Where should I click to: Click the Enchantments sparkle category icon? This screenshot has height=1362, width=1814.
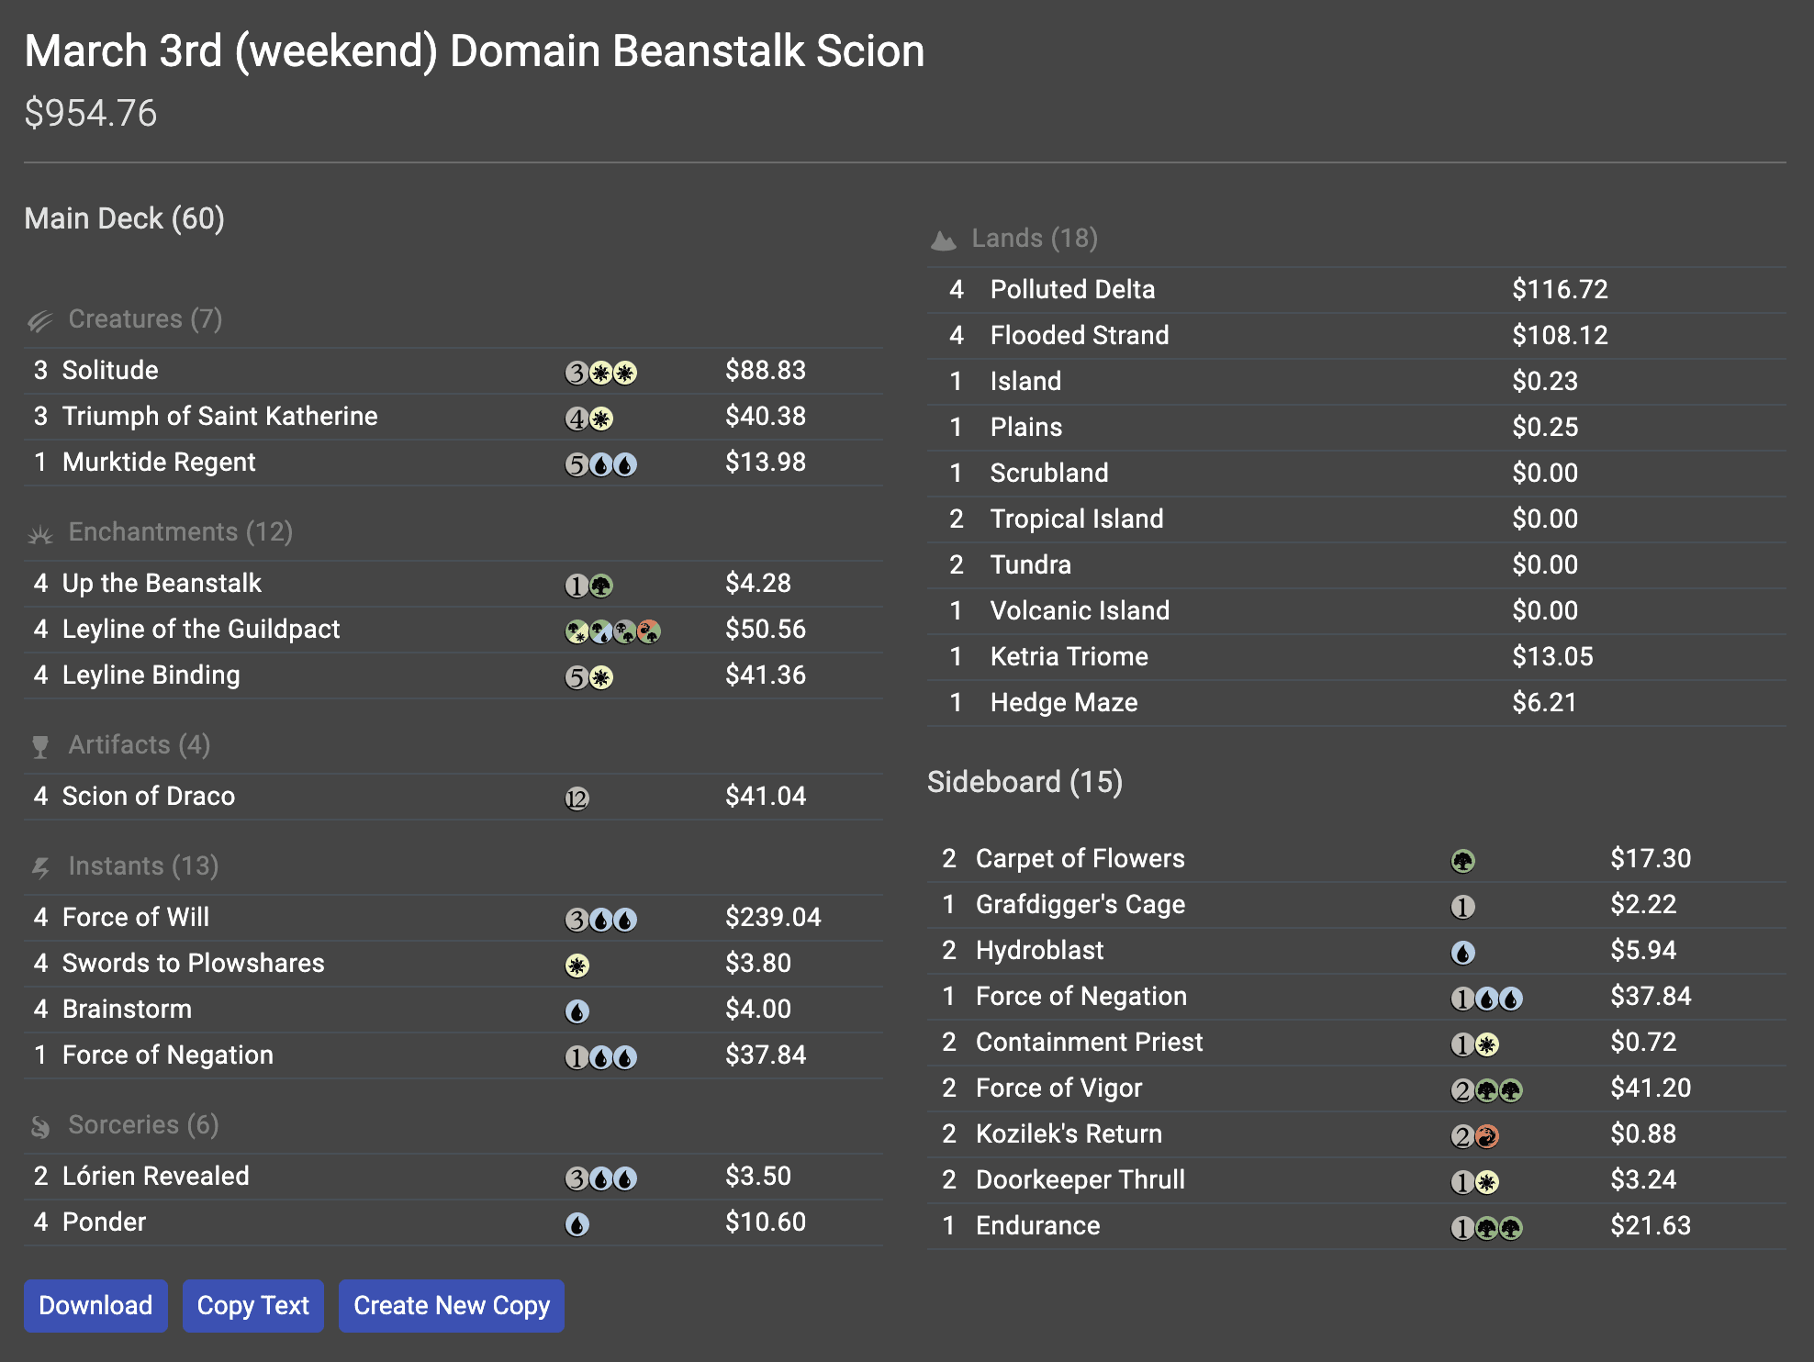(39, 533)
